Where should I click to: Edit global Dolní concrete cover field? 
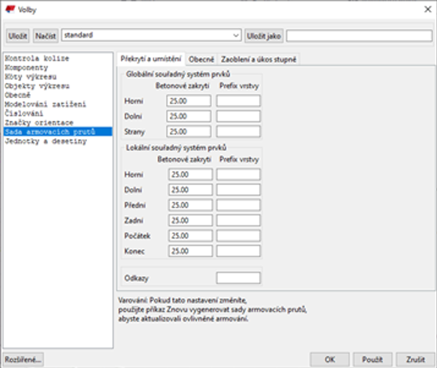(x=189, y=116)
